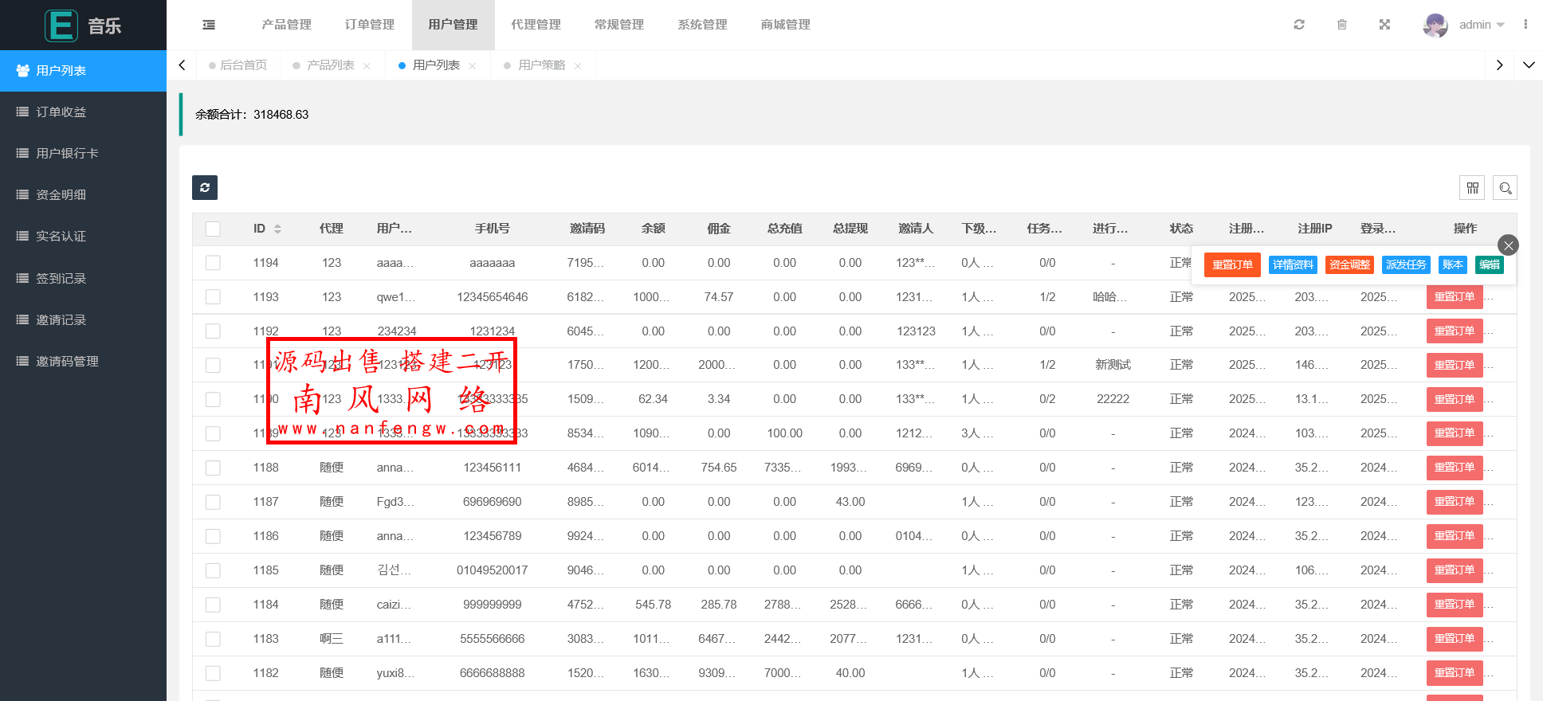Click the trash clear-cache icon

point(1342,25)
